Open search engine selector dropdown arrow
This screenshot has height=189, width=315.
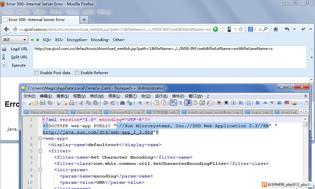[x=255, y=29]
